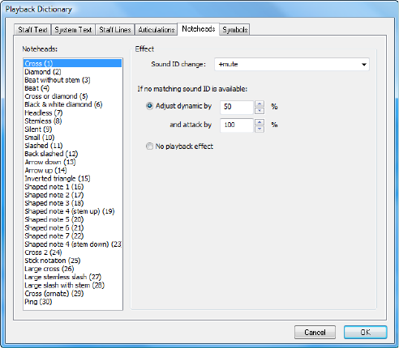The height and width of the screenshot is (348, 399).
Task: Select Diamond (2) in the noteheads list
Action: 43,72
